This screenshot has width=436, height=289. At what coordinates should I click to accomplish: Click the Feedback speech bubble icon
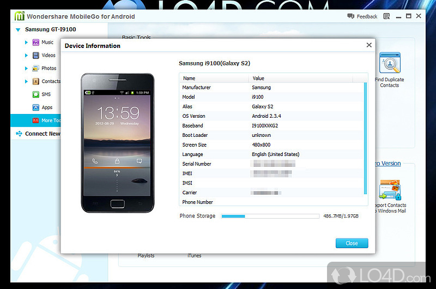coord(350,16)
